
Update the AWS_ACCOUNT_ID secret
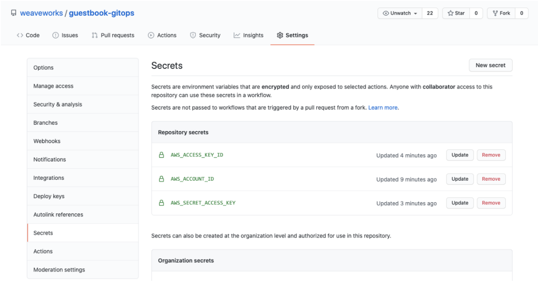tap(459, 179)
